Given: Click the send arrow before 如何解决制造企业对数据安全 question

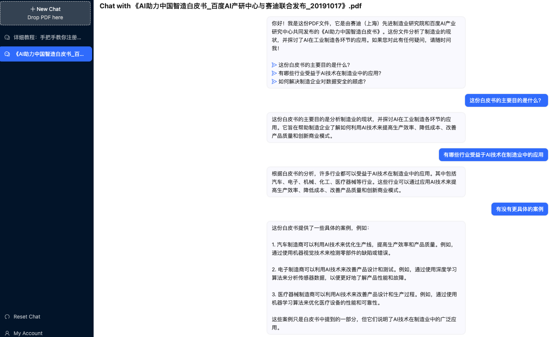Looking at the screenshot, I should pos(274,82).
